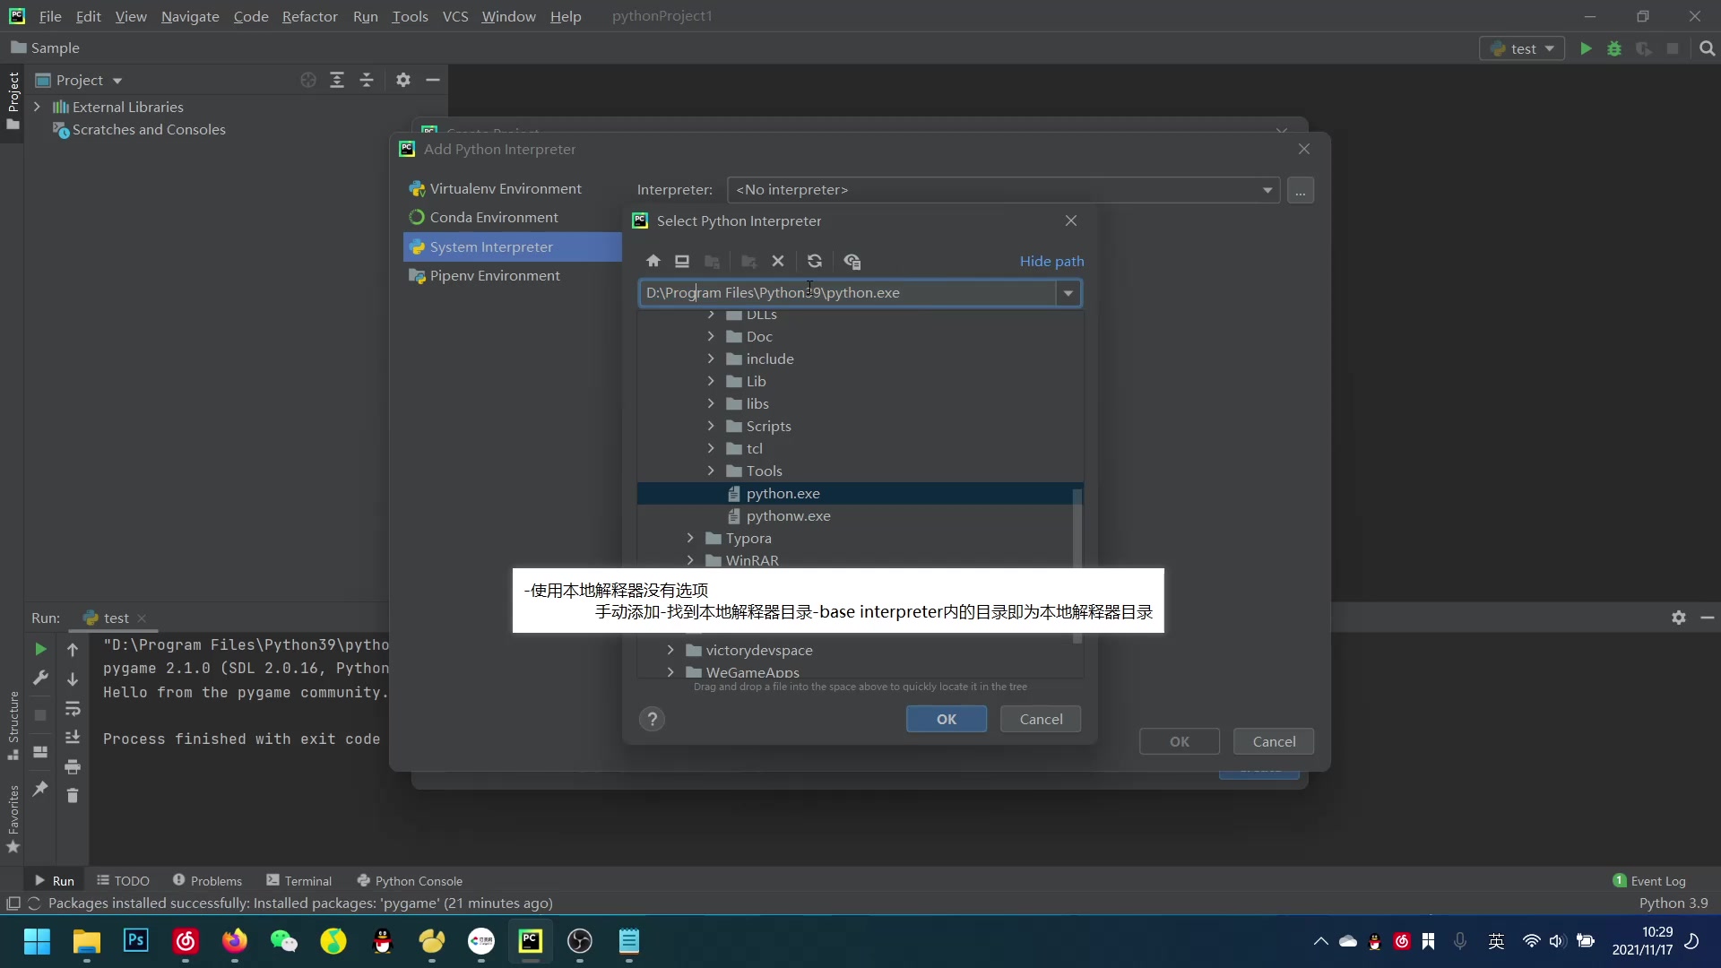Select the python.exe file in tree

[x=783, y=493]
